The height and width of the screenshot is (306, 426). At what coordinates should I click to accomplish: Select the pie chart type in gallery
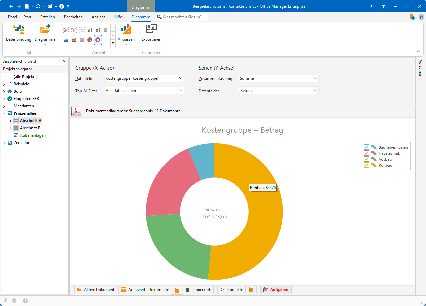tap(90, 40)
